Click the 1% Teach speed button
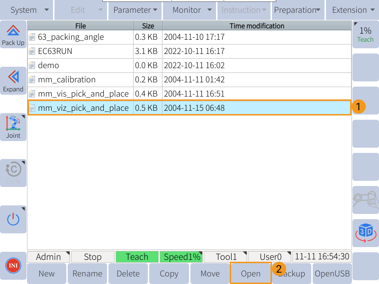 click(366, 35)
